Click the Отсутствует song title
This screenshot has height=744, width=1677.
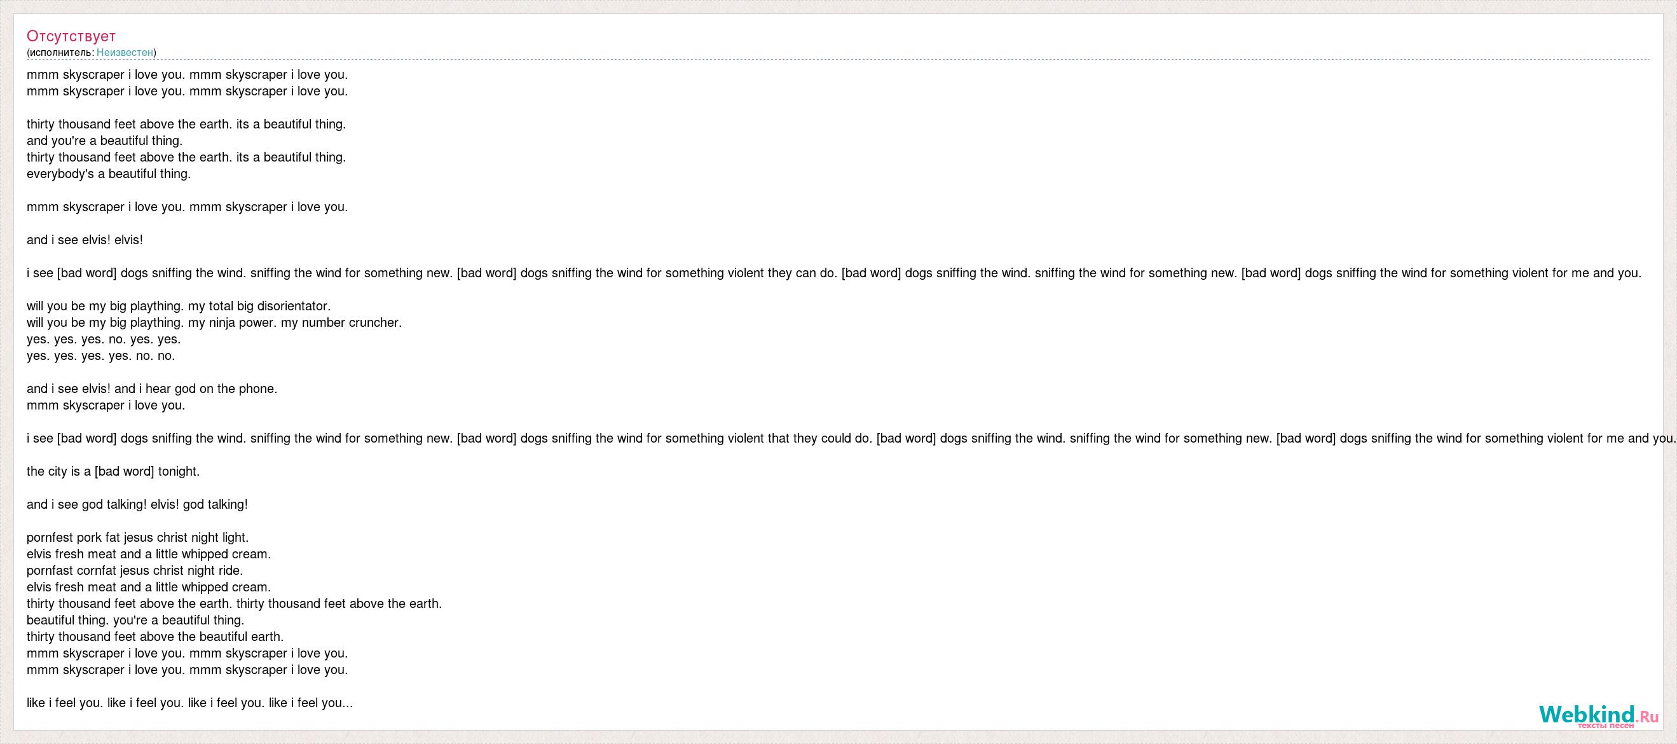click(x=71, y=36)
